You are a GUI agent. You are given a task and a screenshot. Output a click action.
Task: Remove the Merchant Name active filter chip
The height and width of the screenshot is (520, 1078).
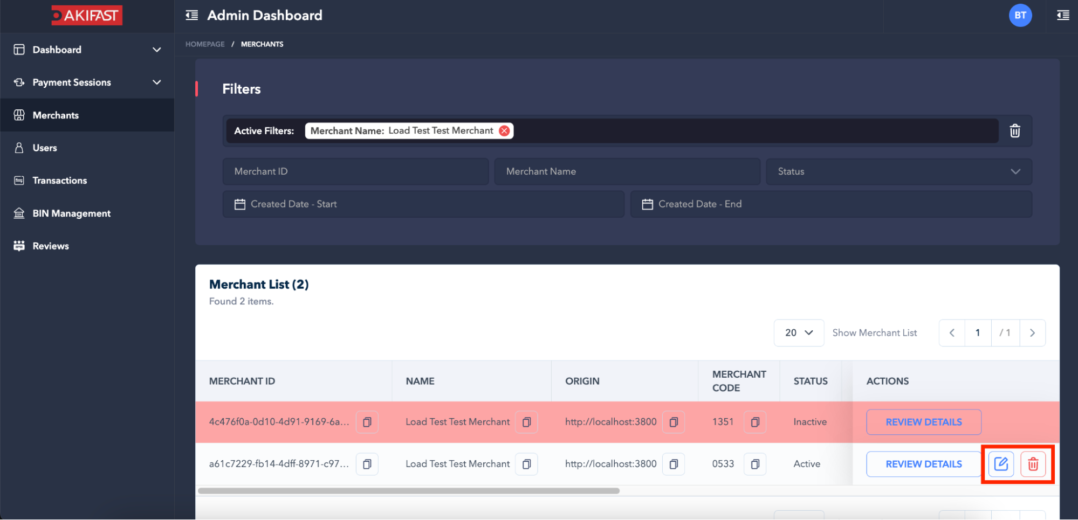pyautogui.click(x=504, y=131)
